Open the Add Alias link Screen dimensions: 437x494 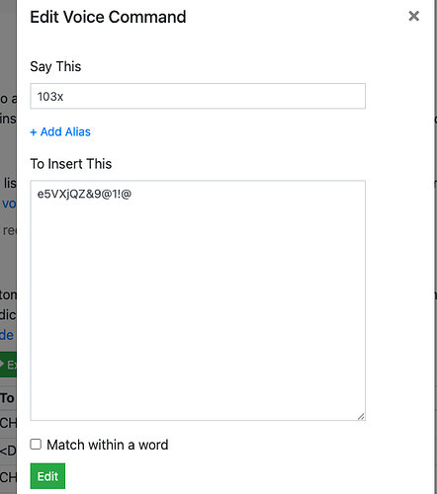coord(60,132)
